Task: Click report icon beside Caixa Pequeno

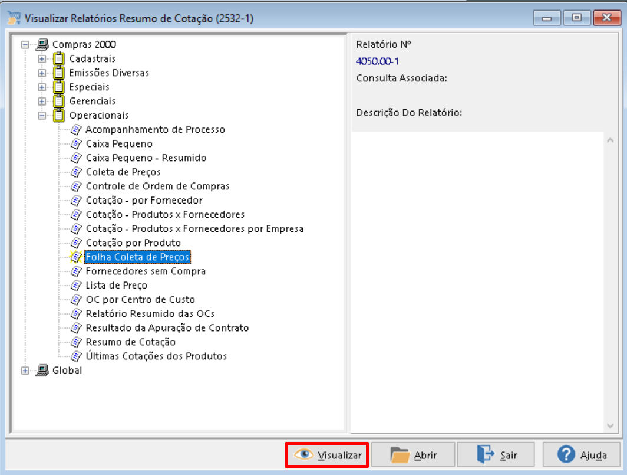Action: point(76,143)
